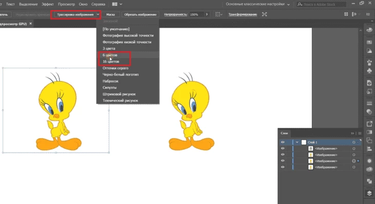The width and height of the screenshot is (375, 204).
Task: Open the Выделение menu
Action: [28, 4]
